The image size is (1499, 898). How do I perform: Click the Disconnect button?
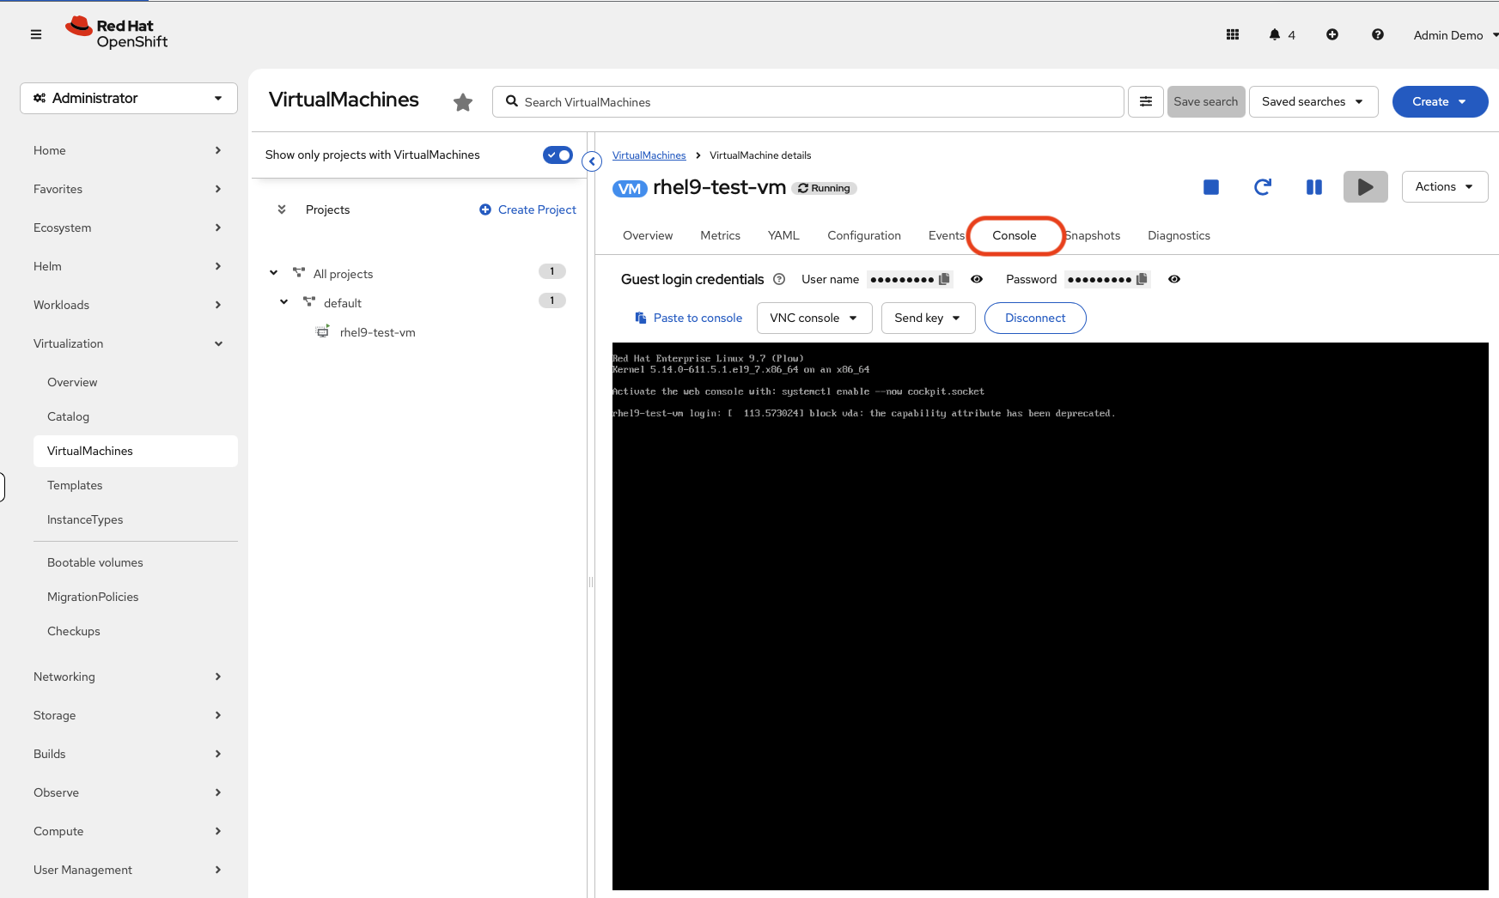click(1034, 318)
